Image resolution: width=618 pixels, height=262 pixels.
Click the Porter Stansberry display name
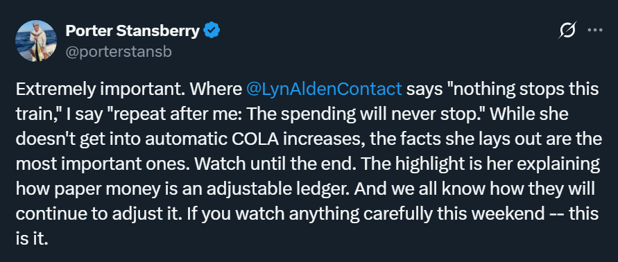pyautogui.click(x=132, y=30)
